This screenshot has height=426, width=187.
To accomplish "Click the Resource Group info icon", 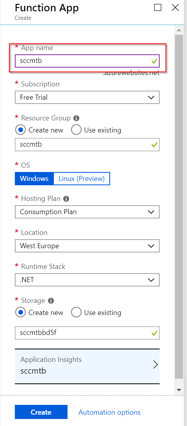I will pos(77,118).
